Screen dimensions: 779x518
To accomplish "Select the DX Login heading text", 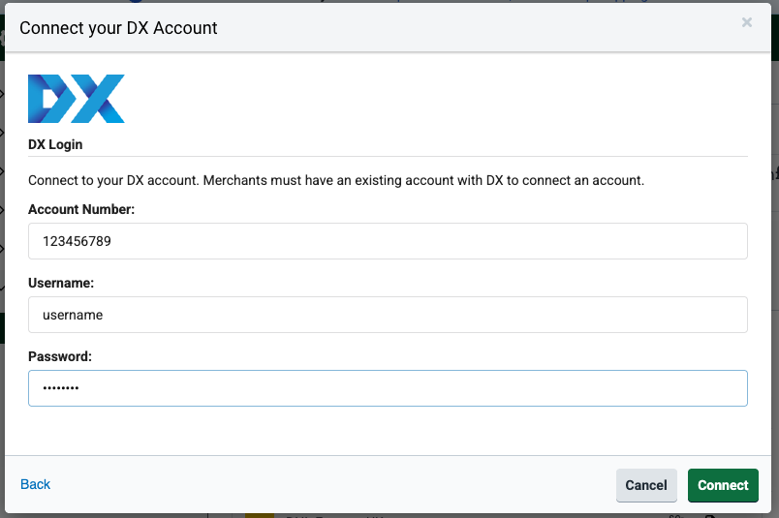I will coord(55,144).
